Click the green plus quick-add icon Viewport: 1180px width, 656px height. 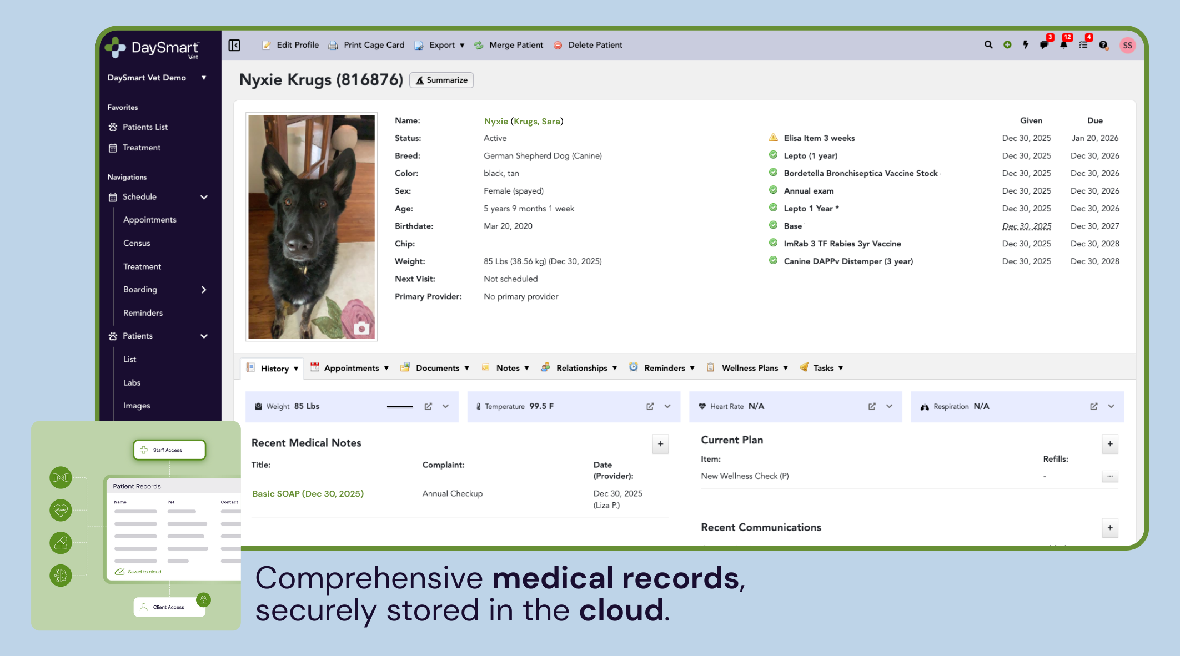pyautogui.click(x=1007, y=44)
